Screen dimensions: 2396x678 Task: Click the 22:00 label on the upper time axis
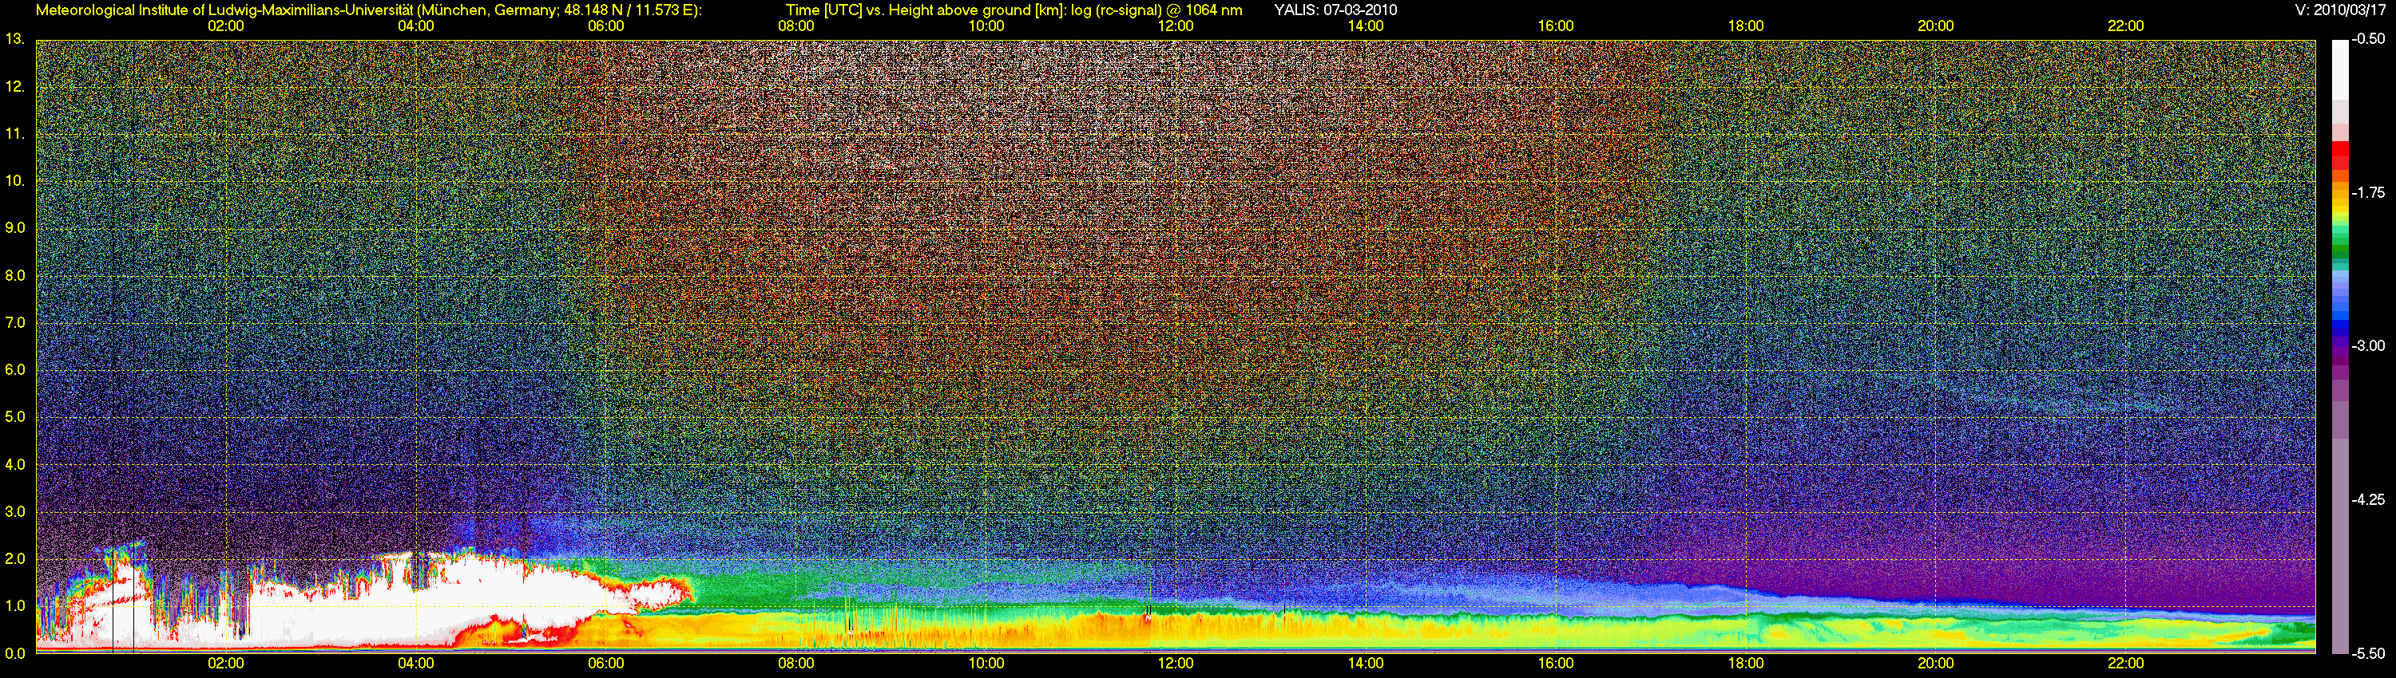click(2125, 26)
